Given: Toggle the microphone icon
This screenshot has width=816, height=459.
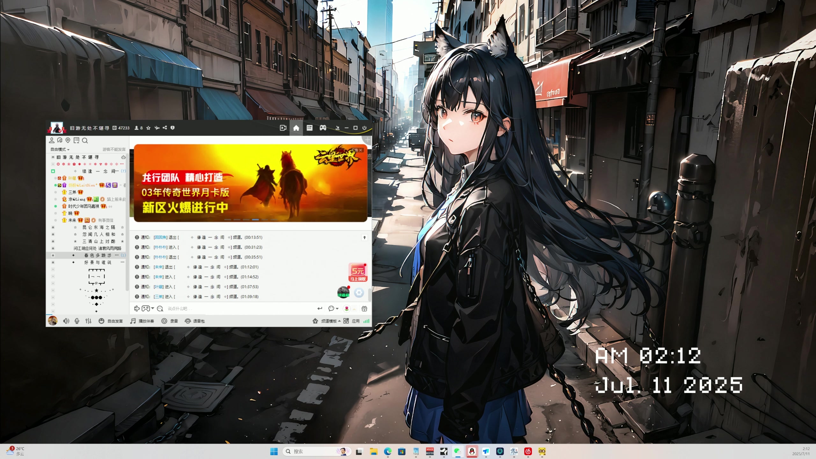Looking at the screenshot, I should point(77,321).
